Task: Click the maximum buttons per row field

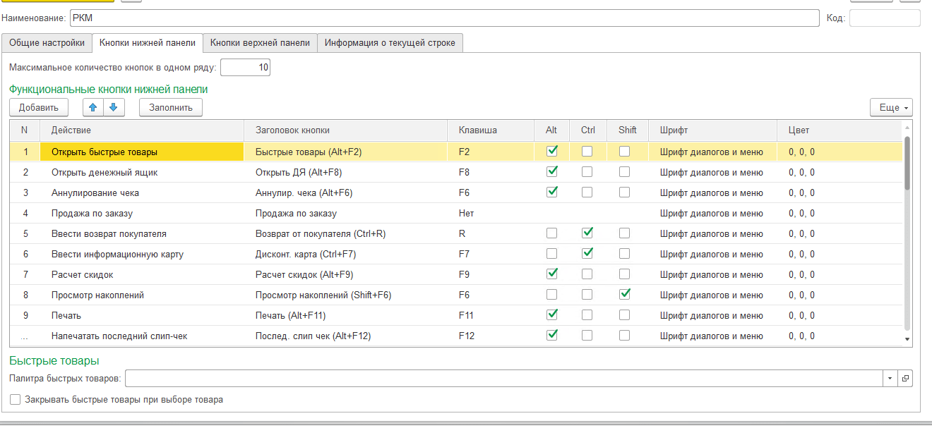Action: point(245,68)
